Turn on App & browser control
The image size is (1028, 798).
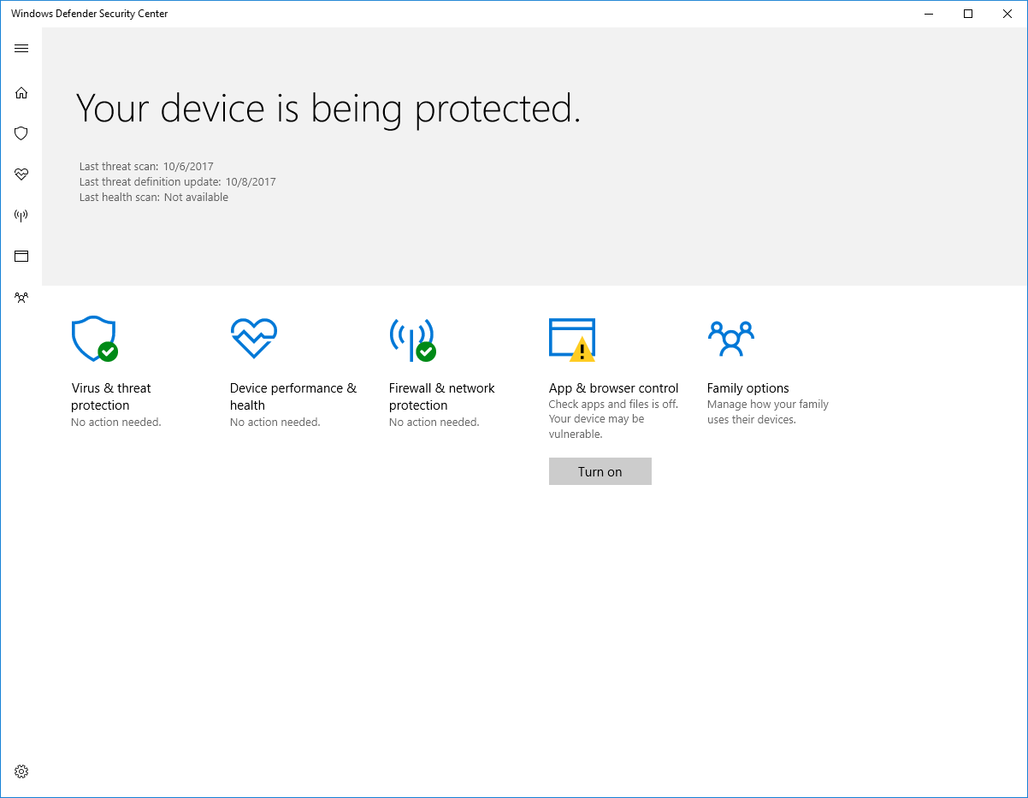[600, 471]
